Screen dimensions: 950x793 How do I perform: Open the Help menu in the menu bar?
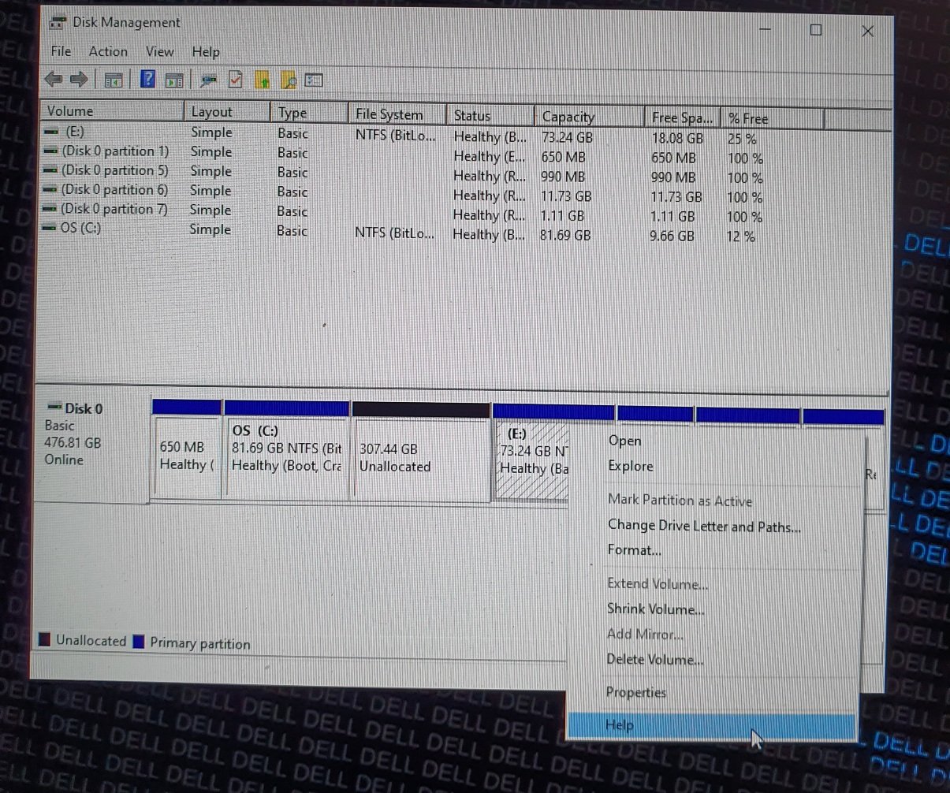(x=206, y=52)
